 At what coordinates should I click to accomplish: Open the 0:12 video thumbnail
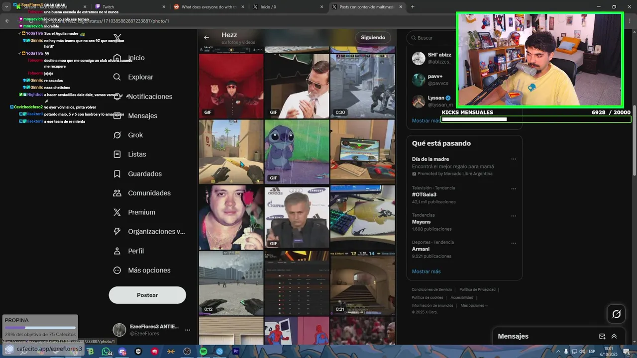tap(231, 283)
